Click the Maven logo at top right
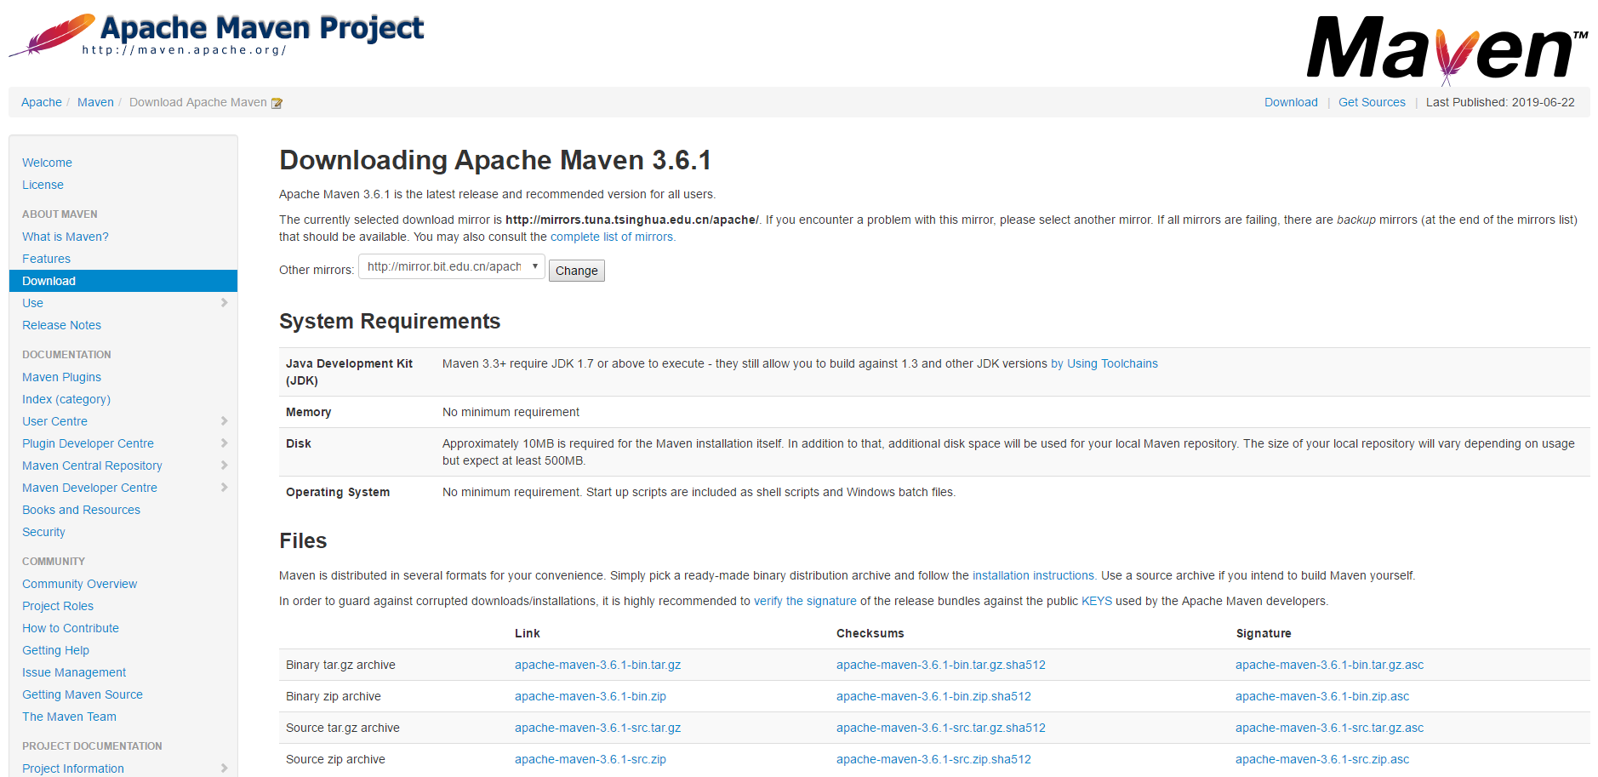This screenshot has width=1598, height=777. (1447, 49)
